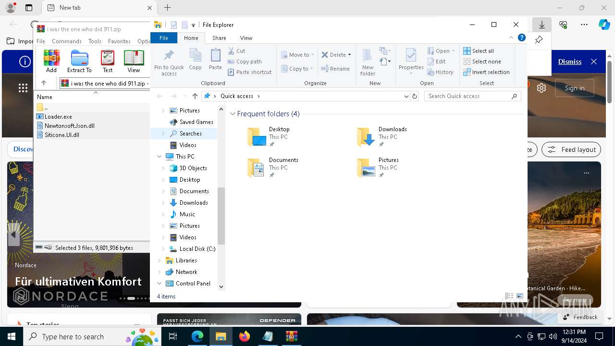
Task: Click the taskbar search box
Action: coord(91,336)
